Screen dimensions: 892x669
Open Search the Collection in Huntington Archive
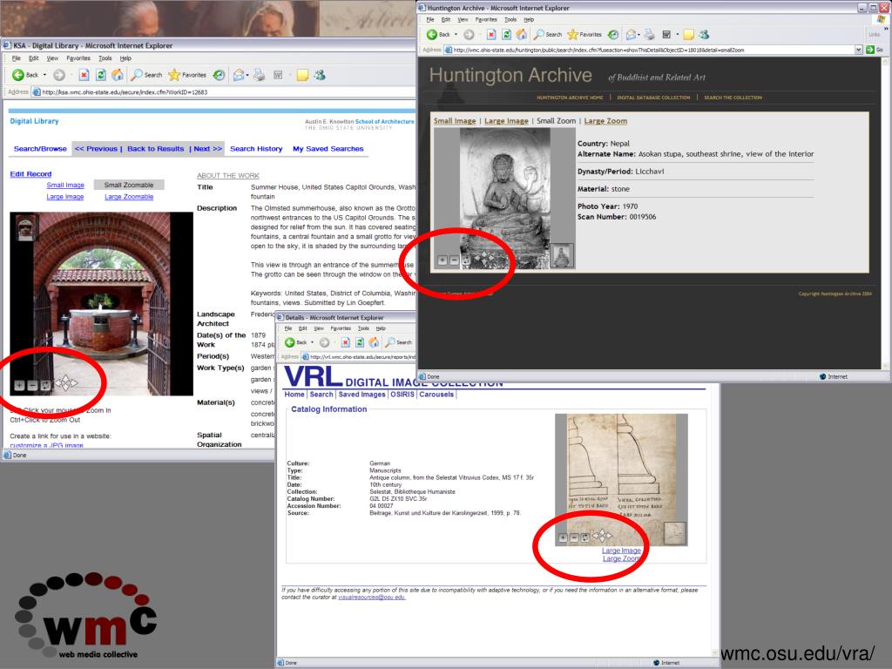coord(733,98)
